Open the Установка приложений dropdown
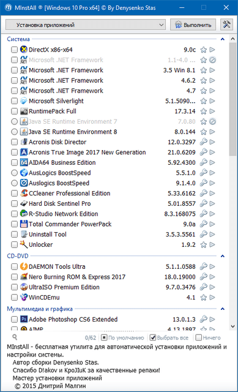 tap(86, 24)
